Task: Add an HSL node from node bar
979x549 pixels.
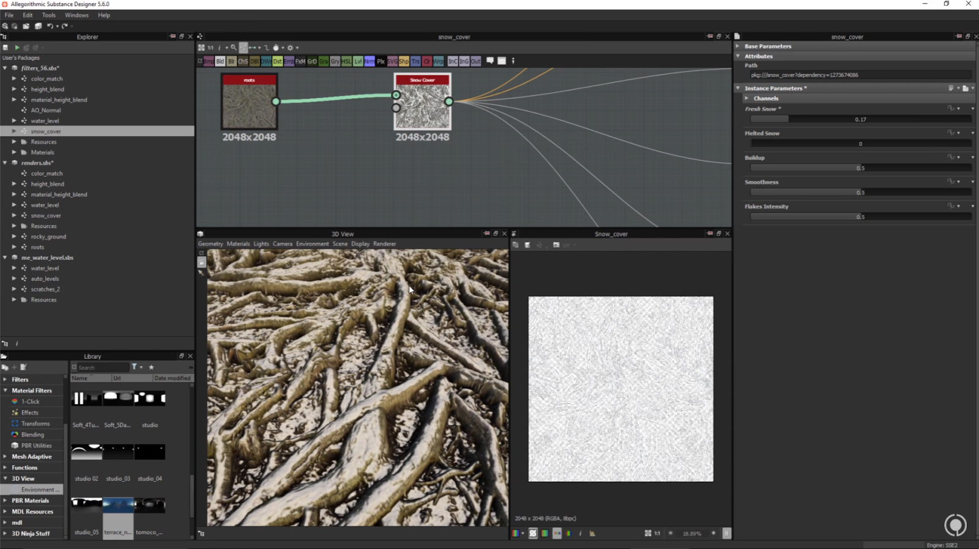Action: pos(346,61)
